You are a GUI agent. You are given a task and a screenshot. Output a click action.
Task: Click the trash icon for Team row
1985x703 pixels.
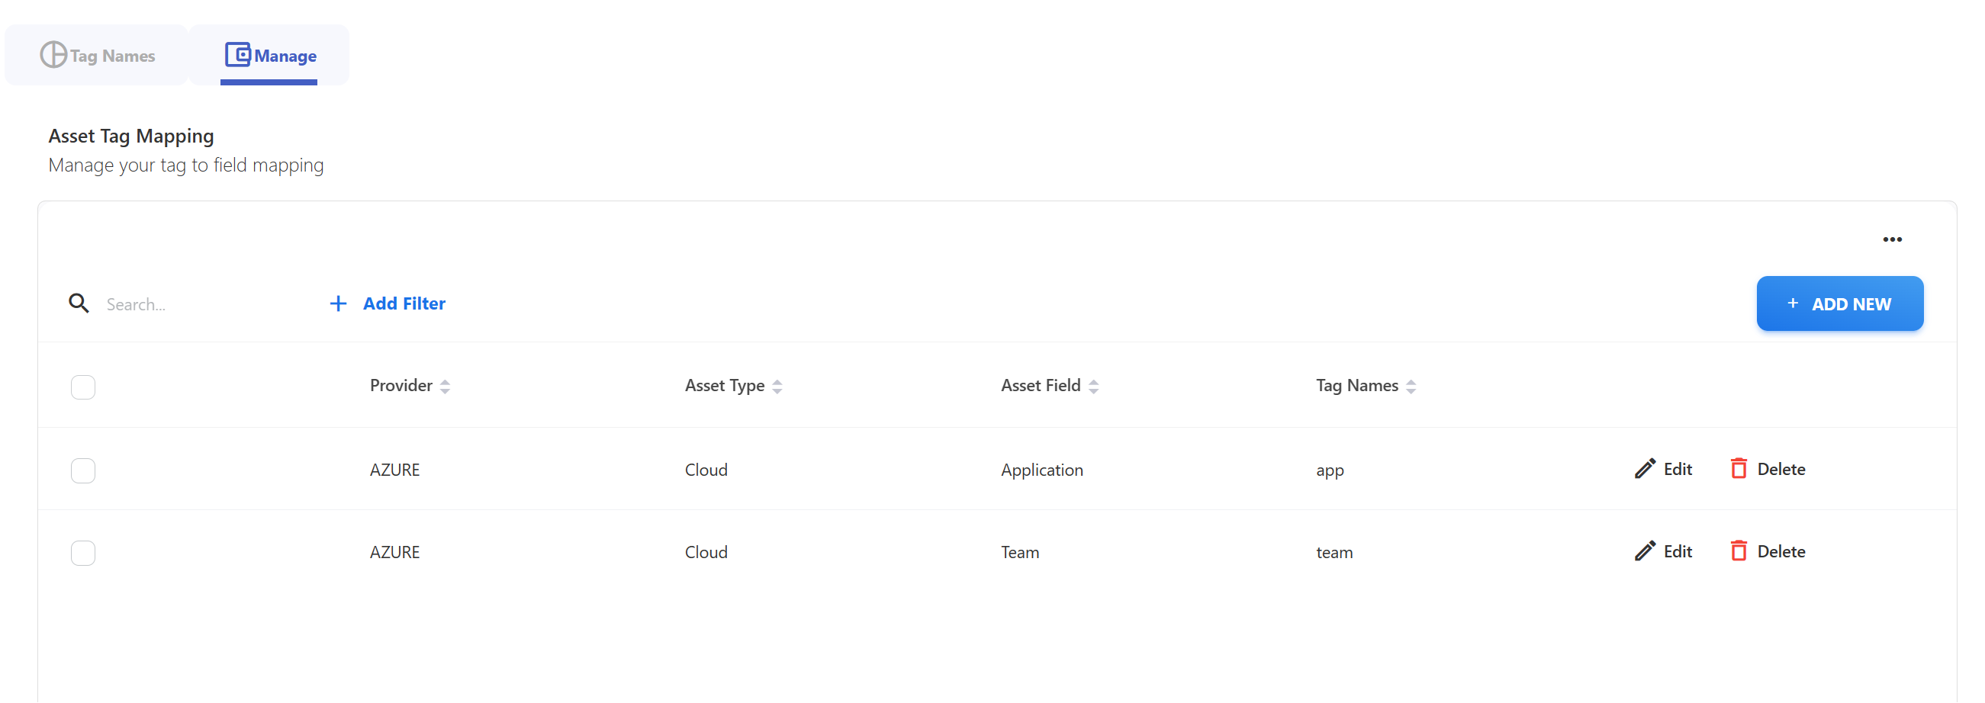1739,551
